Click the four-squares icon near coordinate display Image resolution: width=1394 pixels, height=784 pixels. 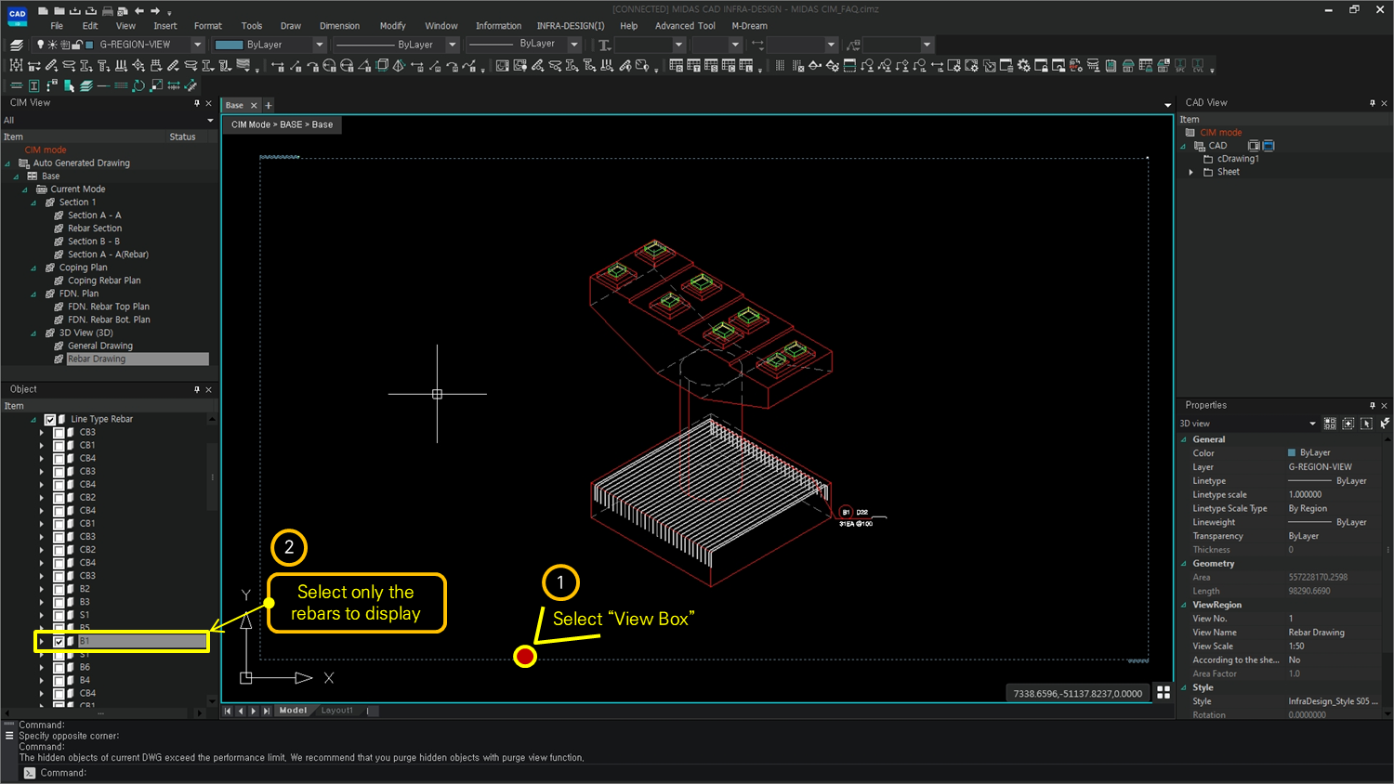click(1164, 691)
